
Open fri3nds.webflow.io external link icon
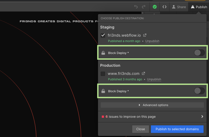[145, 35]
